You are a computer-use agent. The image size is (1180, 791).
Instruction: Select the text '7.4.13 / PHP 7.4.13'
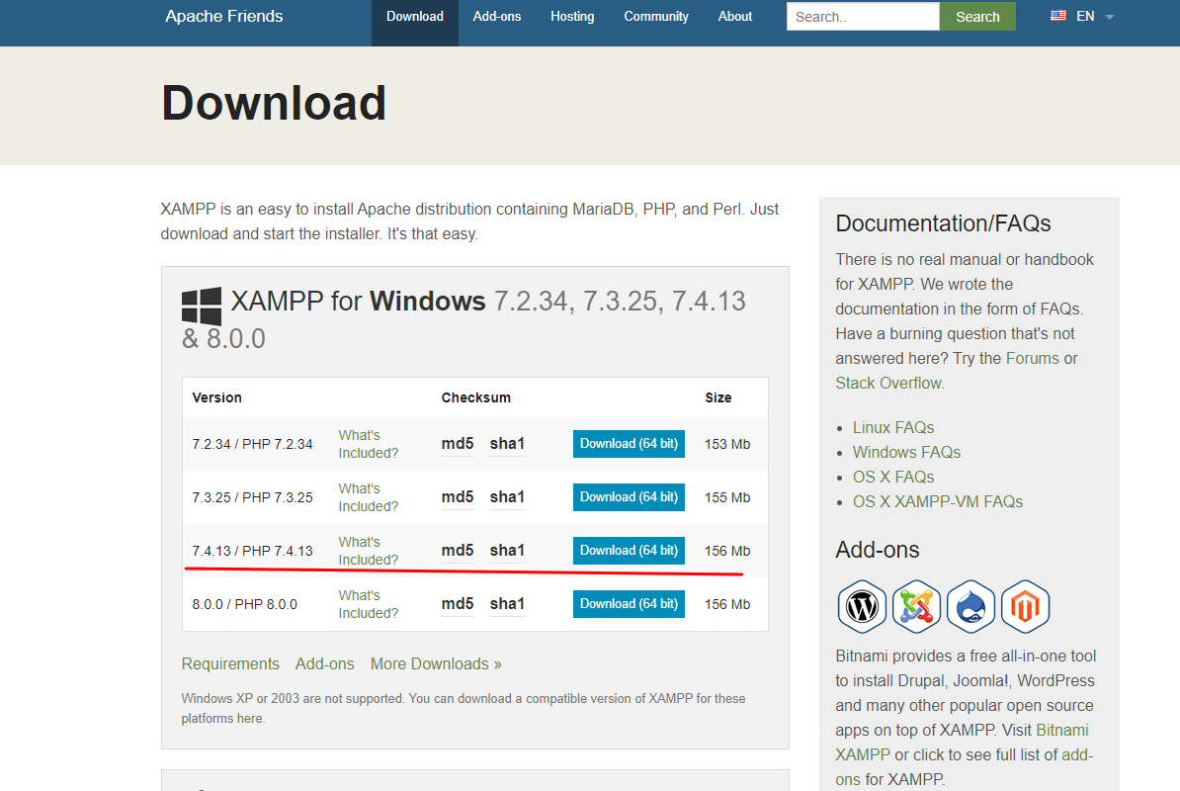(252, 551)
